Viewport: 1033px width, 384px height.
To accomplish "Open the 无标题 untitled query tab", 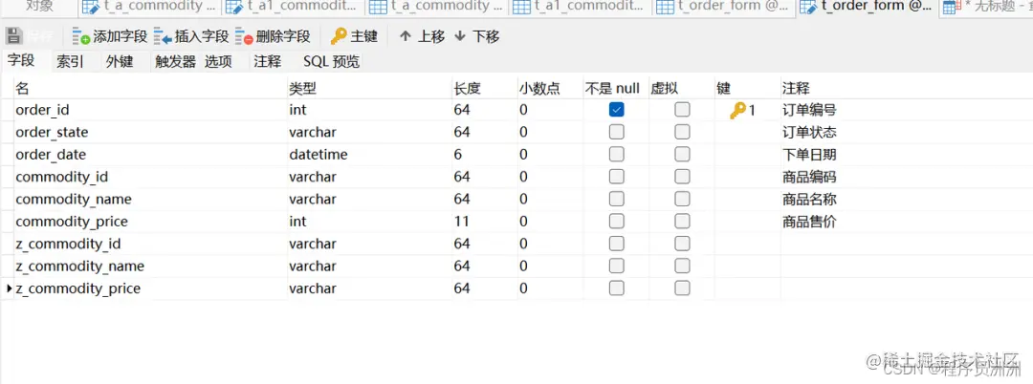I will 985,8.
